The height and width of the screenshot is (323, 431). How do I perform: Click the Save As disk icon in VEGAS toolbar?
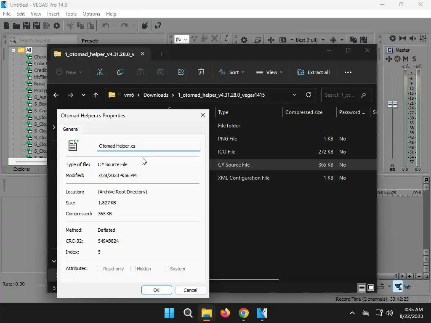click(x=37, y=26)
